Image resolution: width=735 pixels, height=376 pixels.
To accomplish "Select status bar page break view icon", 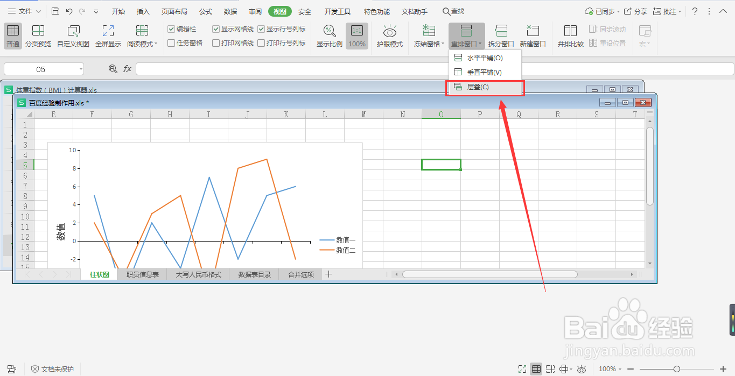I will tap(550, 369).
